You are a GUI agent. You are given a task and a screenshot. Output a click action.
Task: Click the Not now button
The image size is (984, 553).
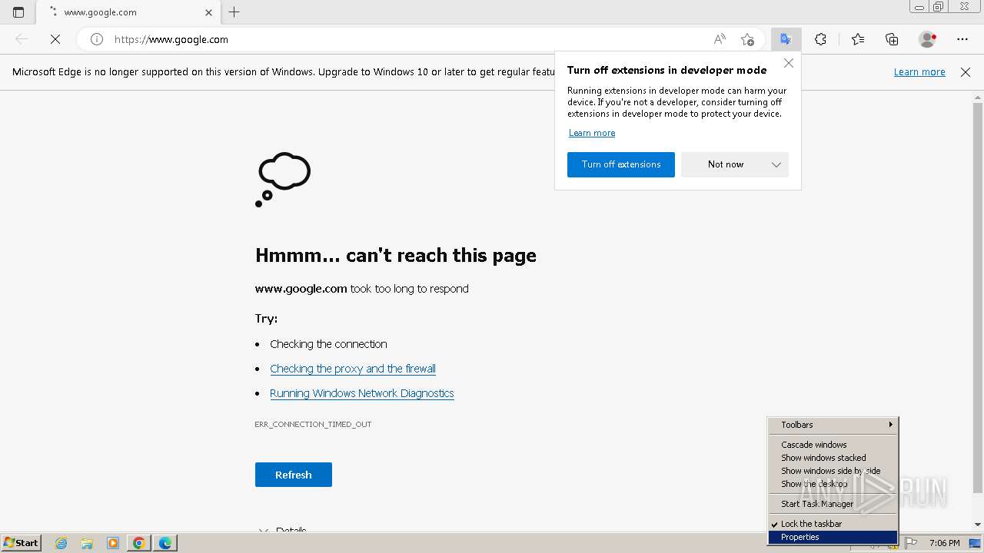point(726,164)
